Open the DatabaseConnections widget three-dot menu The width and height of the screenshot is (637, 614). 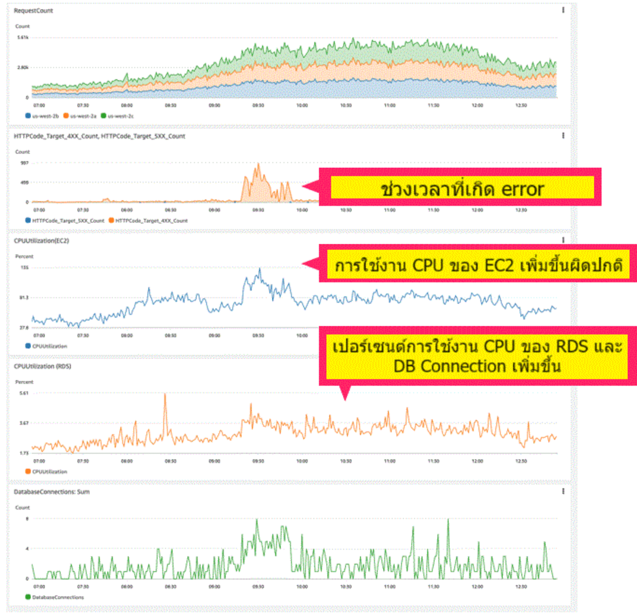tap(563, 491)
